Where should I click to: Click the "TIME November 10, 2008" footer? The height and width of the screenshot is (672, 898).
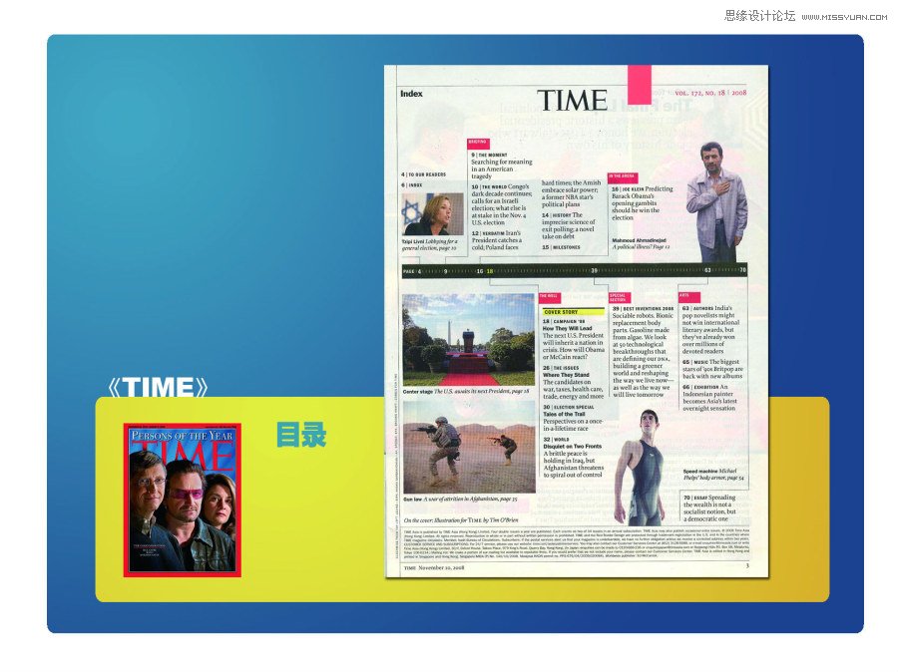(x=434, y=568)
